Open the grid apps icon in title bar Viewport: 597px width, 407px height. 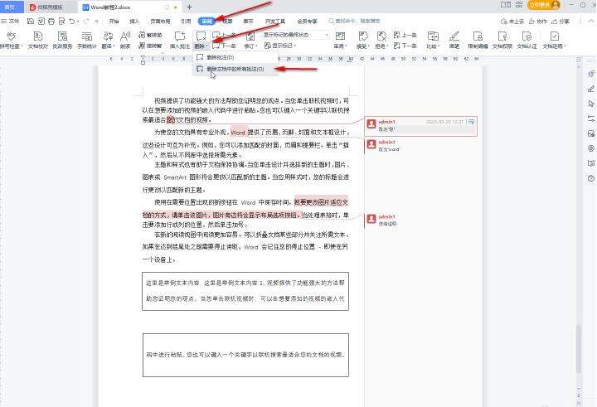click(x=519, y=5)
